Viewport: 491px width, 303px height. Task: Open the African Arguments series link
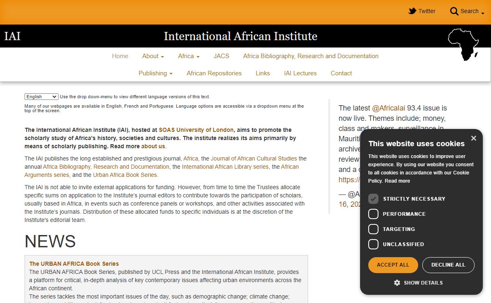pos(162,171)
